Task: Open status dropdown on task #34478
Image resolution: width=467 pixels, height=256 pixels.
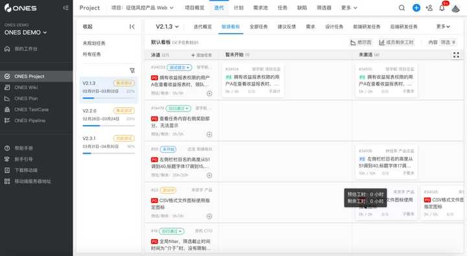Action: 178,108
